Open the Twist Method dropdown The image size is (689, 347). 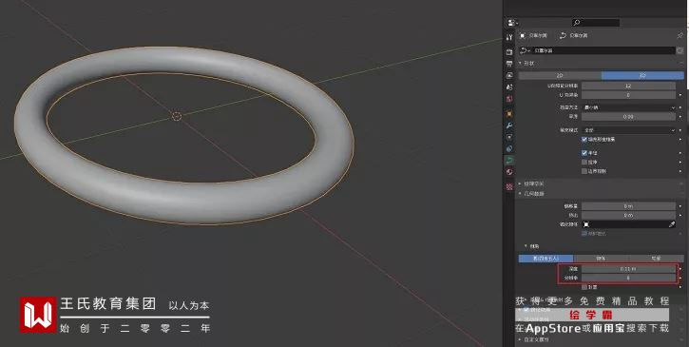pyautogui.click(x=629, y=107)
